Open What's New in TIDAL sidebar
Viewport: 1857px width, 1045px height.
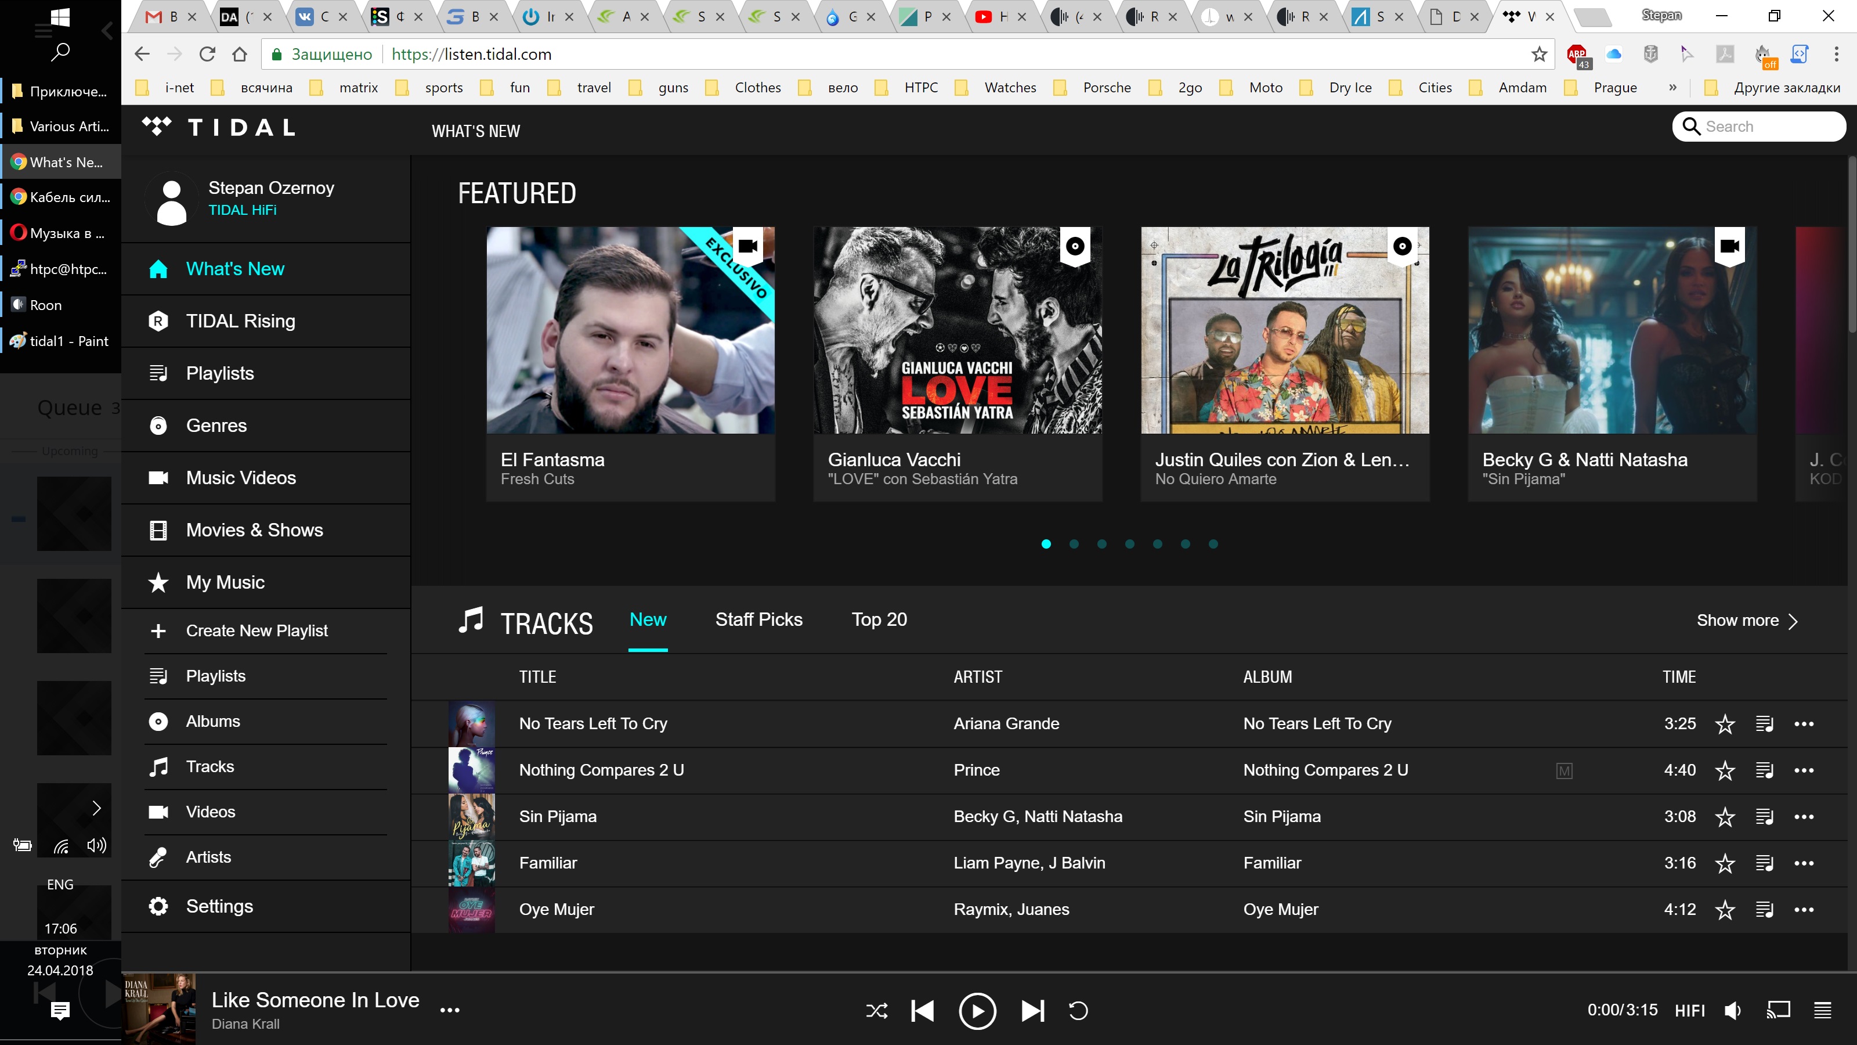(265, 269)
